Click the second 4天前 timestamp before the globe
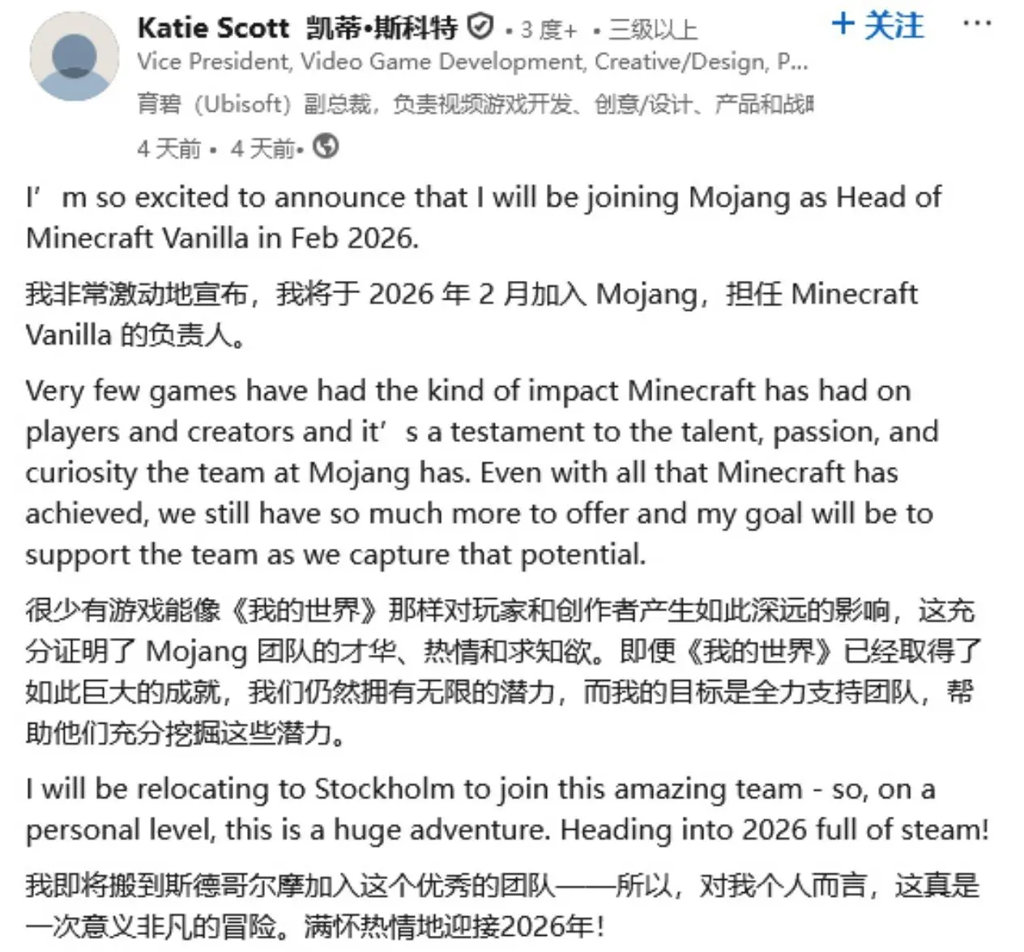Viewport: 1024px width, 952px height. (262, 148)
